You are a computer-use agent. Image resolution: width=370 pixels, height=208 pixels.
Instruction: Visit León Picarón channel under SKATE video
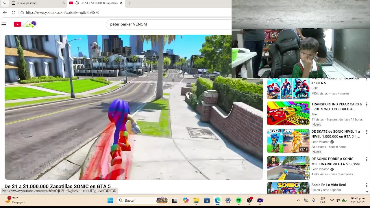[x=320, y=142]
